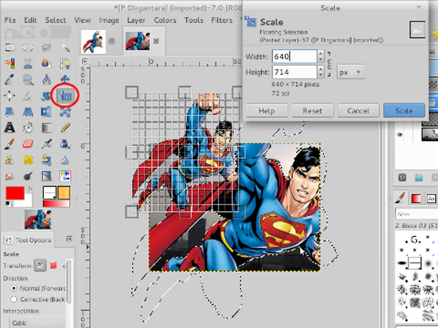Select the Flip tool

pos(47,112)
